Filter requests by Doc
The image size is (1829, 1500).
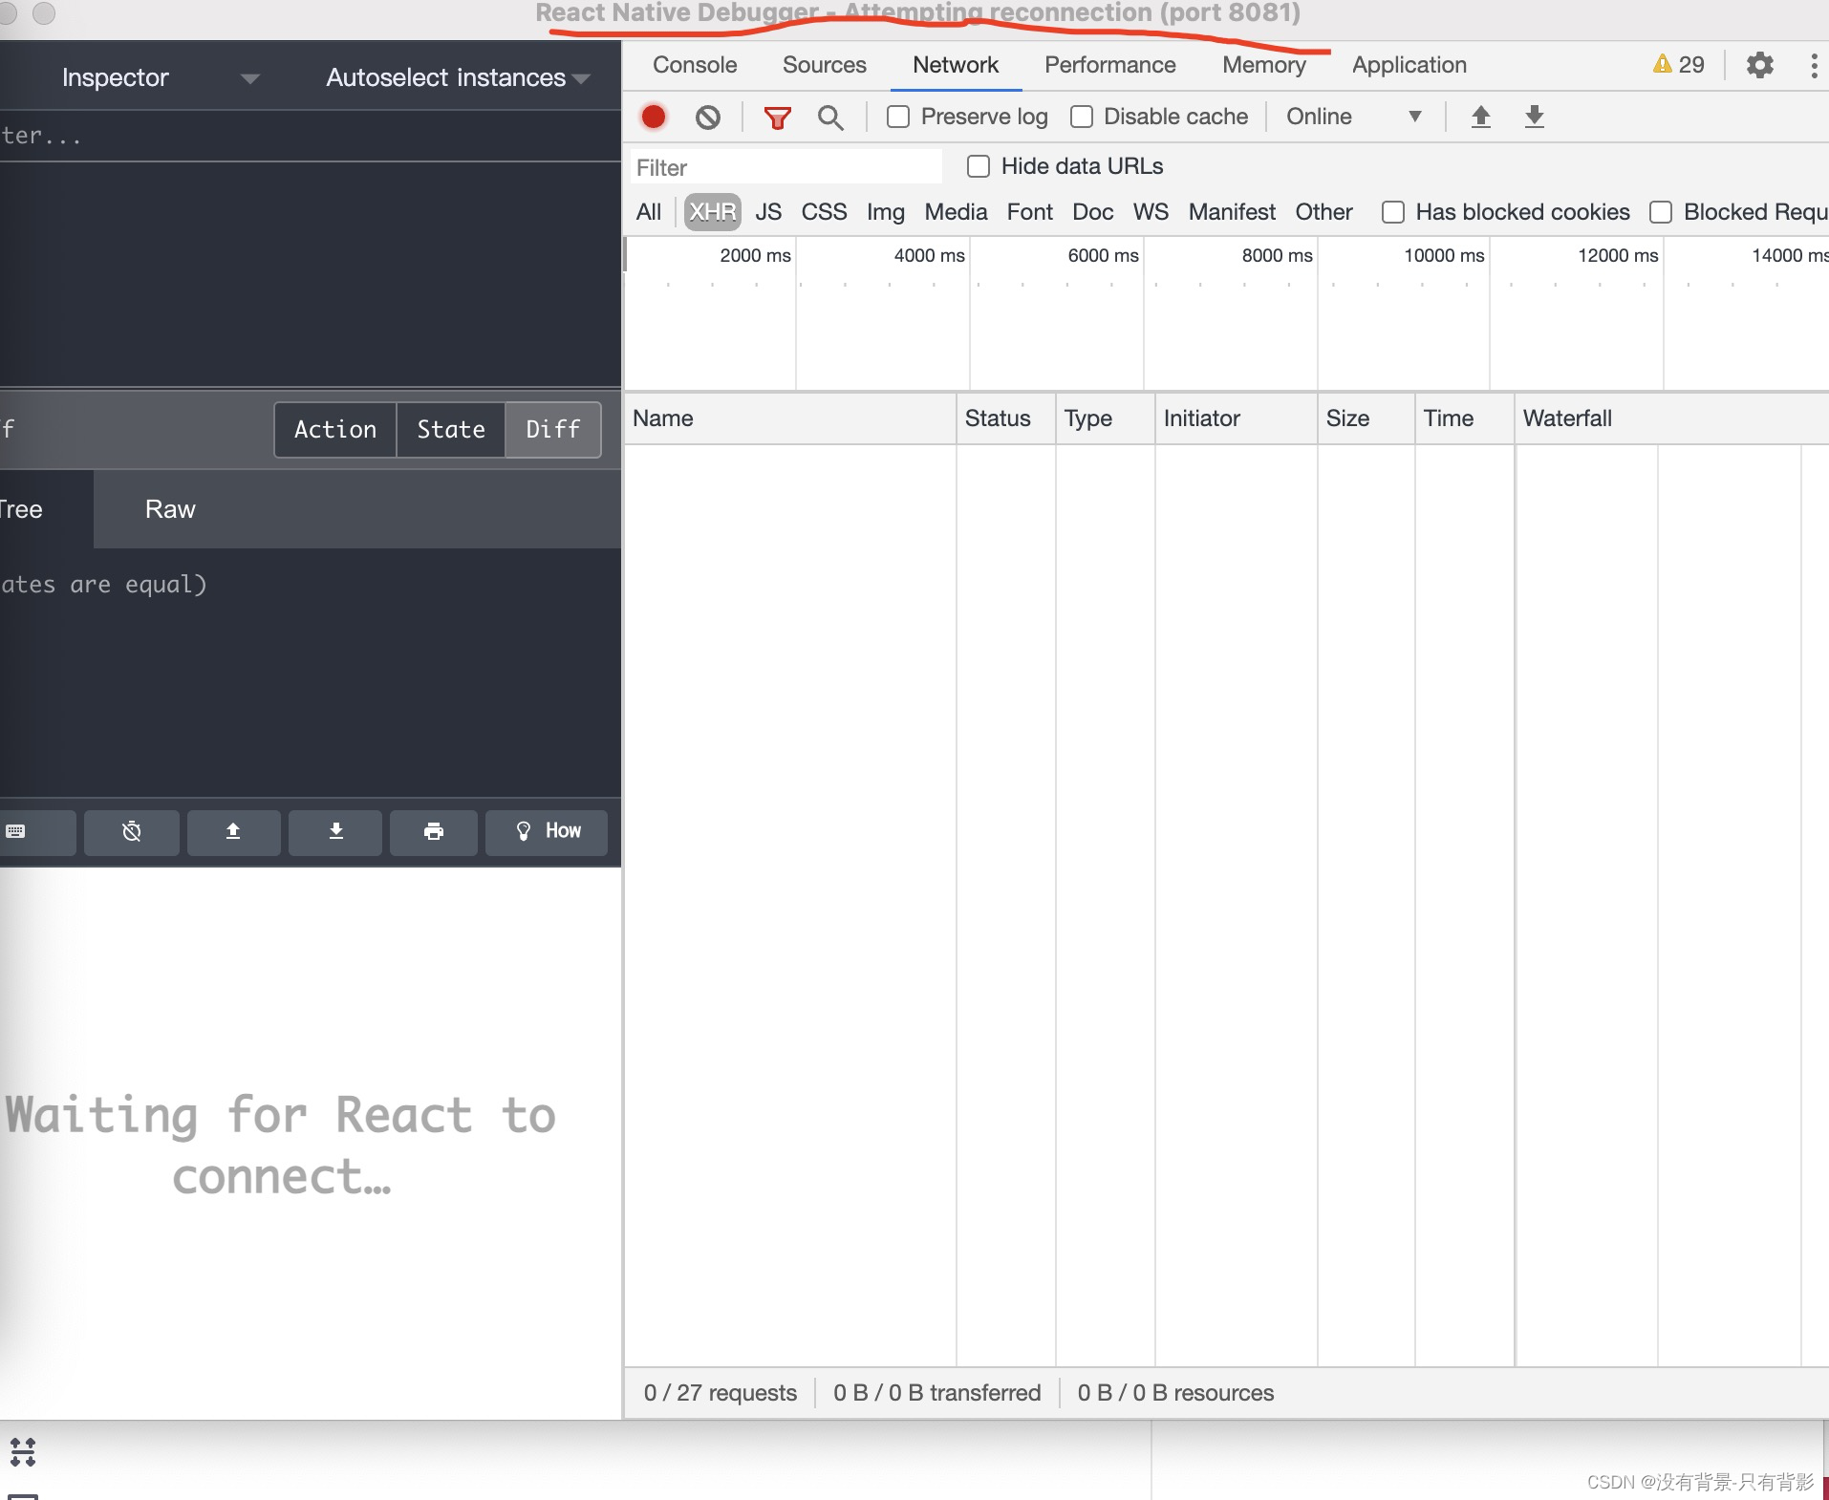click(1093, 212)
